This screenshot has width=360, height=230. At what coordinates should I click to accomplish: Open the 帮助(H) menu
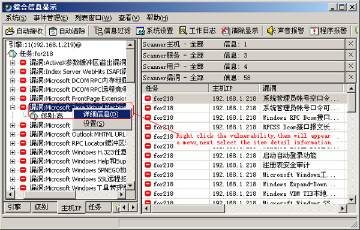pos(157,18)
